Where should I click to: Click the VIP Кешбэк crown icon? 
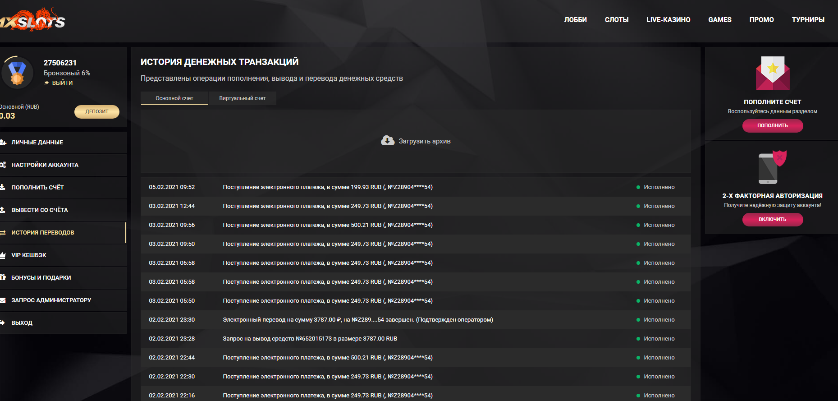click(3, 255)
